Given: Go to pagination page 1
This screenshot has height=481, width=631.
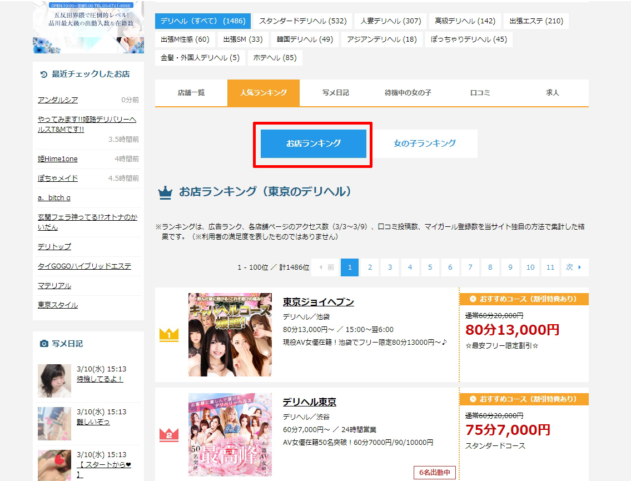Looking at the screenshot, I should pyautogui.click(x=350, y=267).
